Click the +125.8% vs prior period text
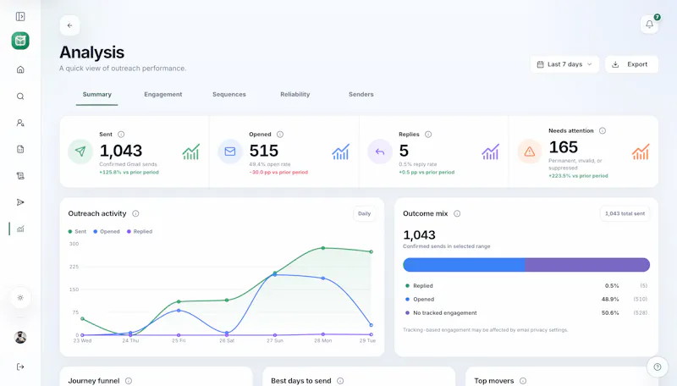Image resolution: width=677 pixels, height=386 pixels. [129, 173]
